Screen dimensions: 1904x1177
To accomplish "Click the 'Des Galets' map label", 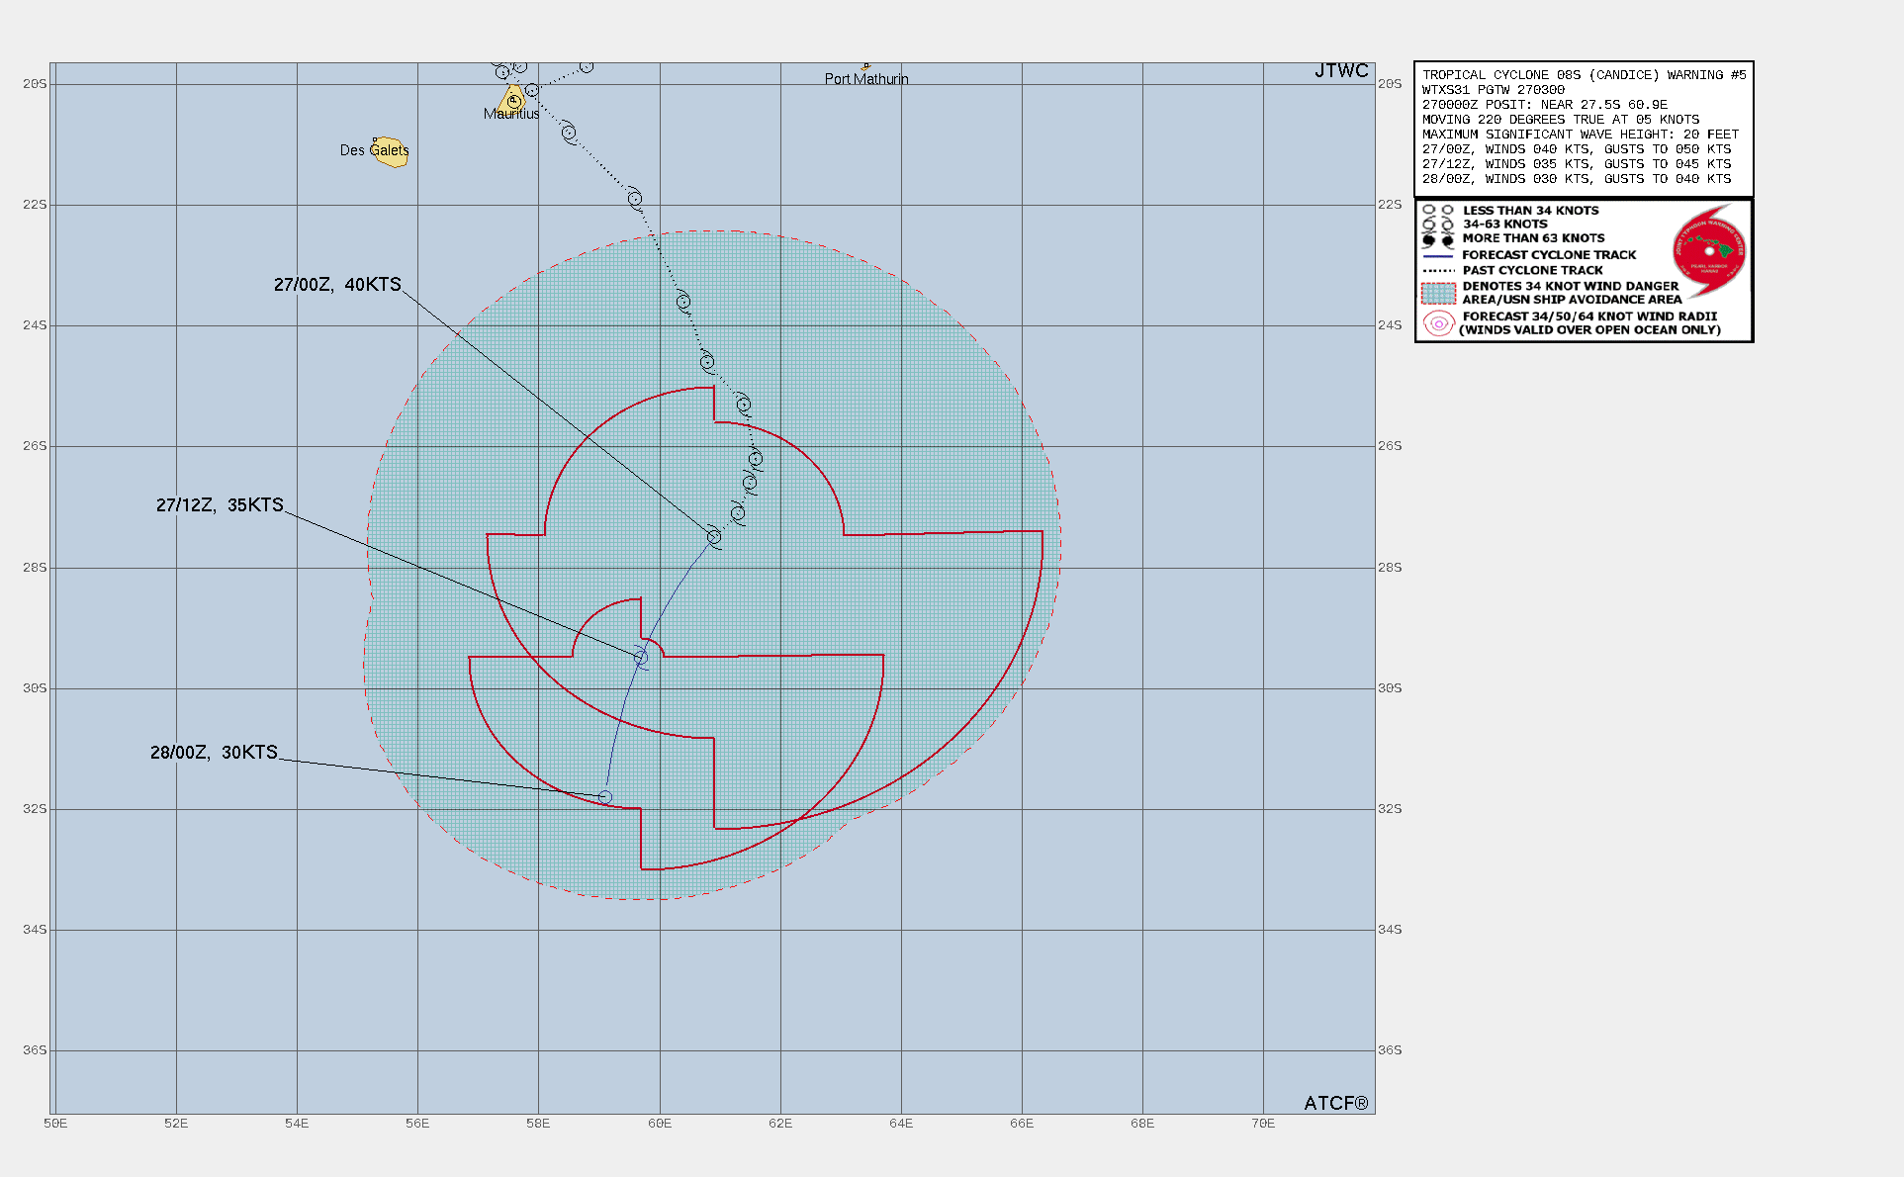I will click(x=374, y=150).
